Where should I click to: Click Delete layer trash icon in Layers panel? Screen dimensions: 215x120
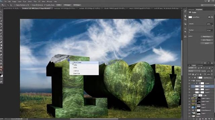coord(212,119)
